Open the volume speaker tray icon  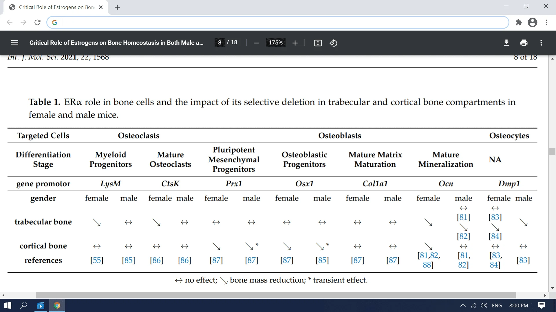(x=484, y=305)
